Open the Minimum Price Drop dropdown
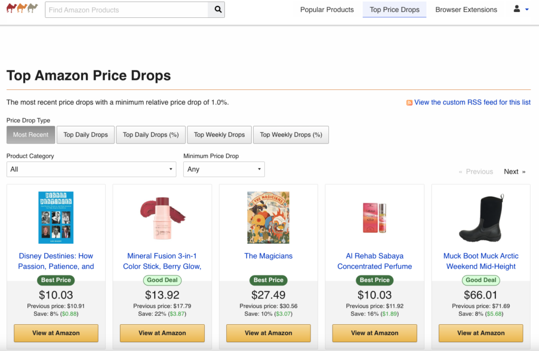This screenshot has height=351, width=539. 224,169
